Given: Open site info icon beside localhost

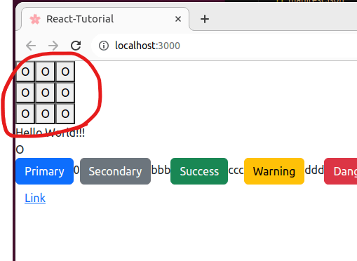Looking at the screenshot, I should pos(104,46).
